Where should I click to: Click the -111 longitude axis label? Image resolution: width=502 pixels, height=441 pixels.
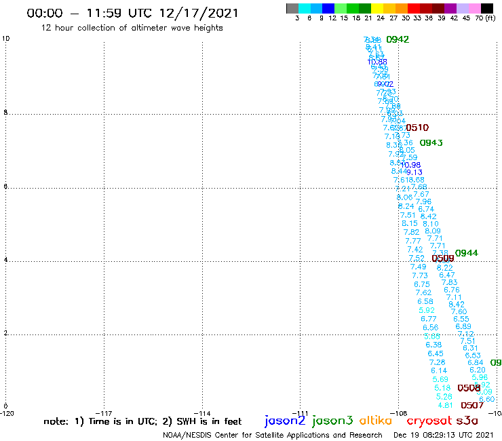pos(301,413)
